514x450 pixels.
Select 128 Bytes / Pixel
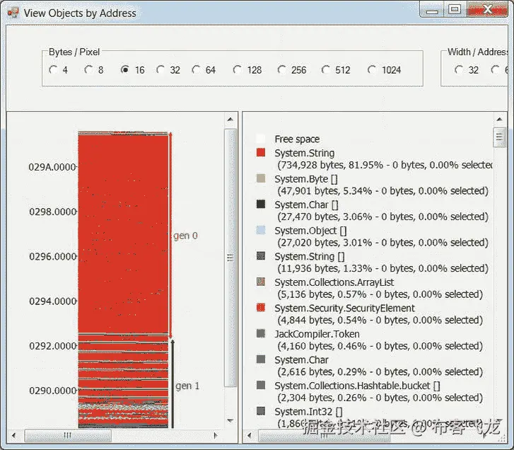[238, 69]
